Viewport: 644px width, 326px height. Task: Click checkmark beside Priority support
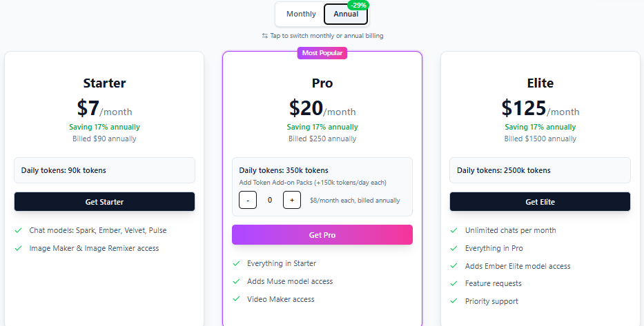coord(454,301)
